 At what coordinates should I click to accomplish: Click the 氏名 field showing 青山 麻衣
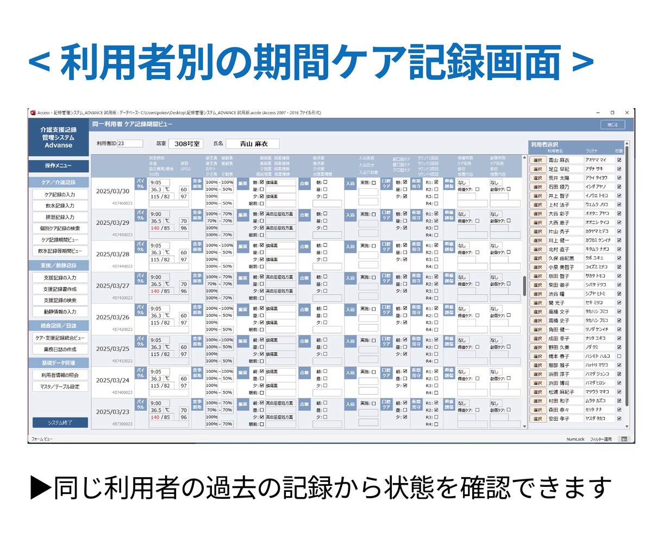coord(254,144)
